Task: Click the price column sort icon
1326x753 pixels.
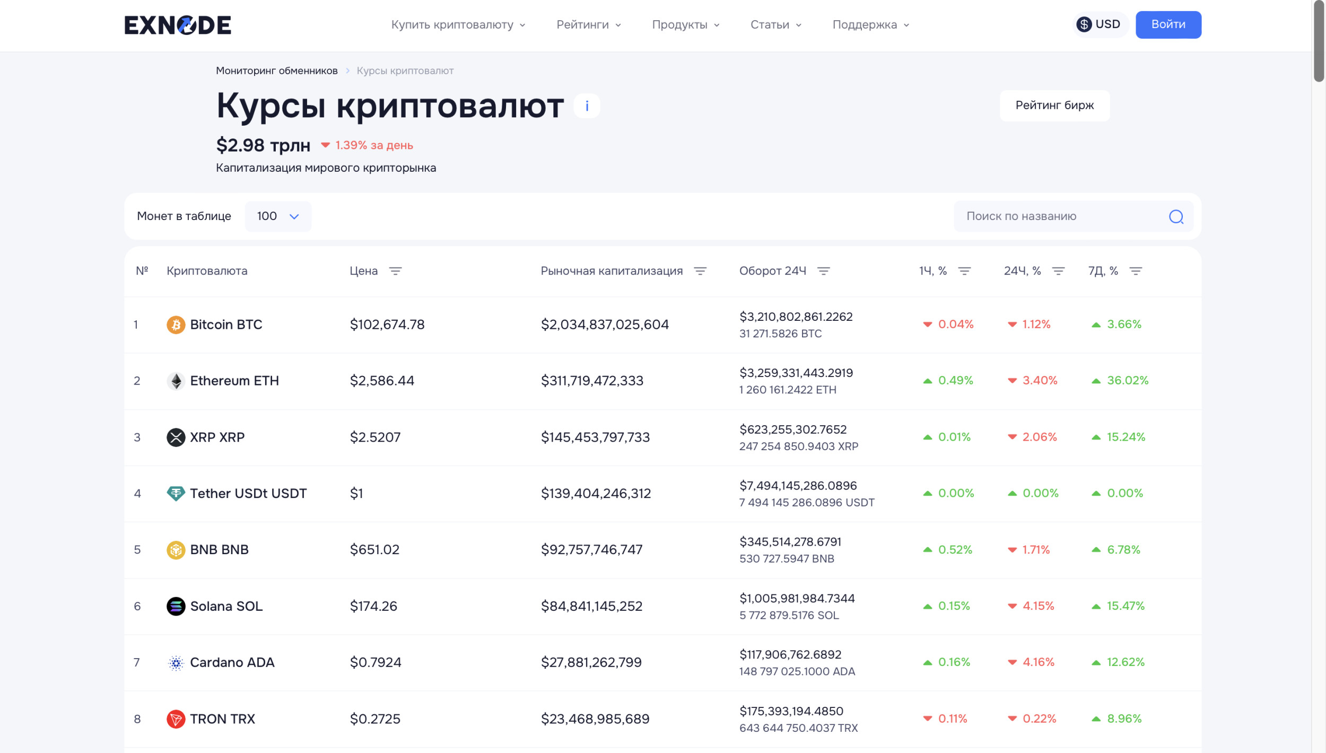Action: point(395,271)
